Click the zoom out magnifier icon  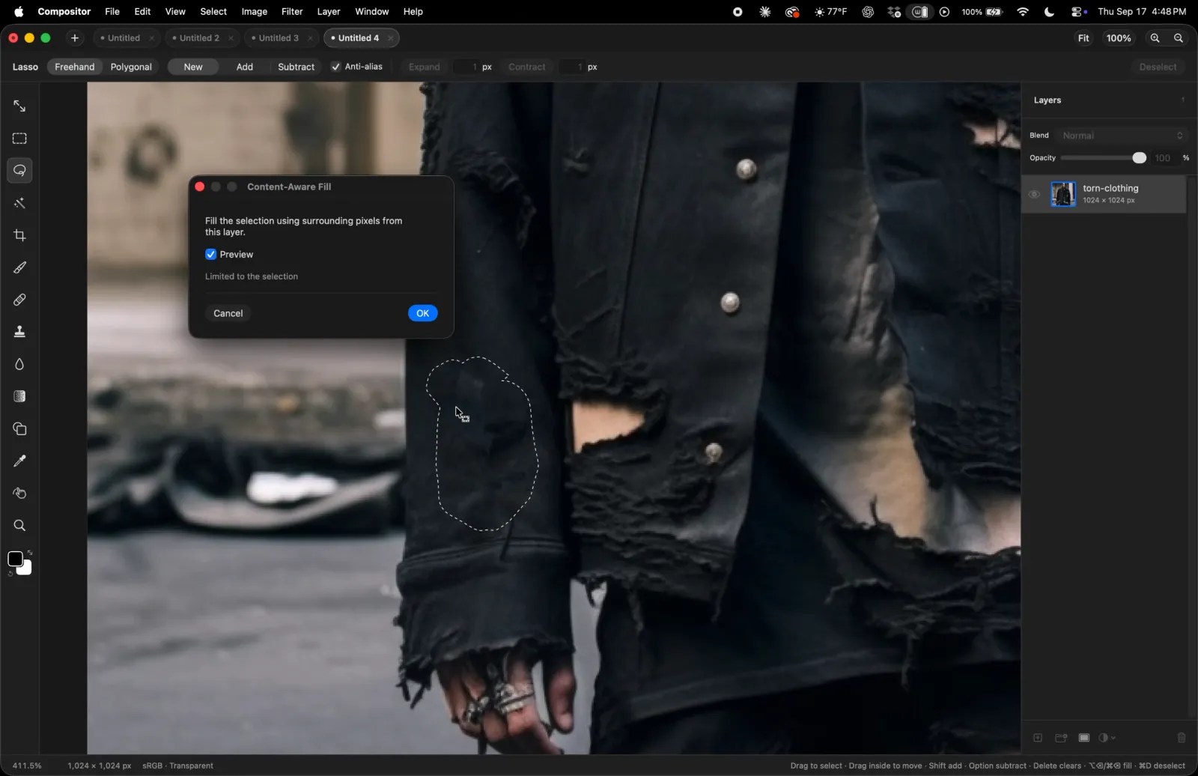pyautogui.click(x=1179, y=38)
